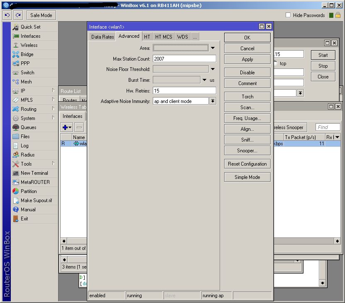Click the remove (minus) button in Wireless Tables

(79, 127)
